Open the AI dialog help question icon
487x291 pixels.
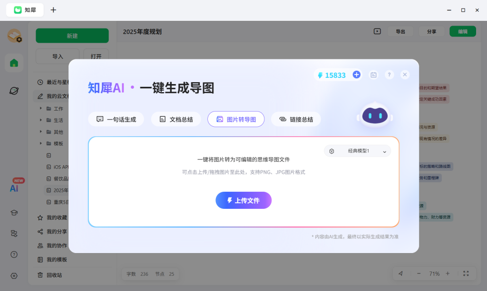(x=389, y=75)
